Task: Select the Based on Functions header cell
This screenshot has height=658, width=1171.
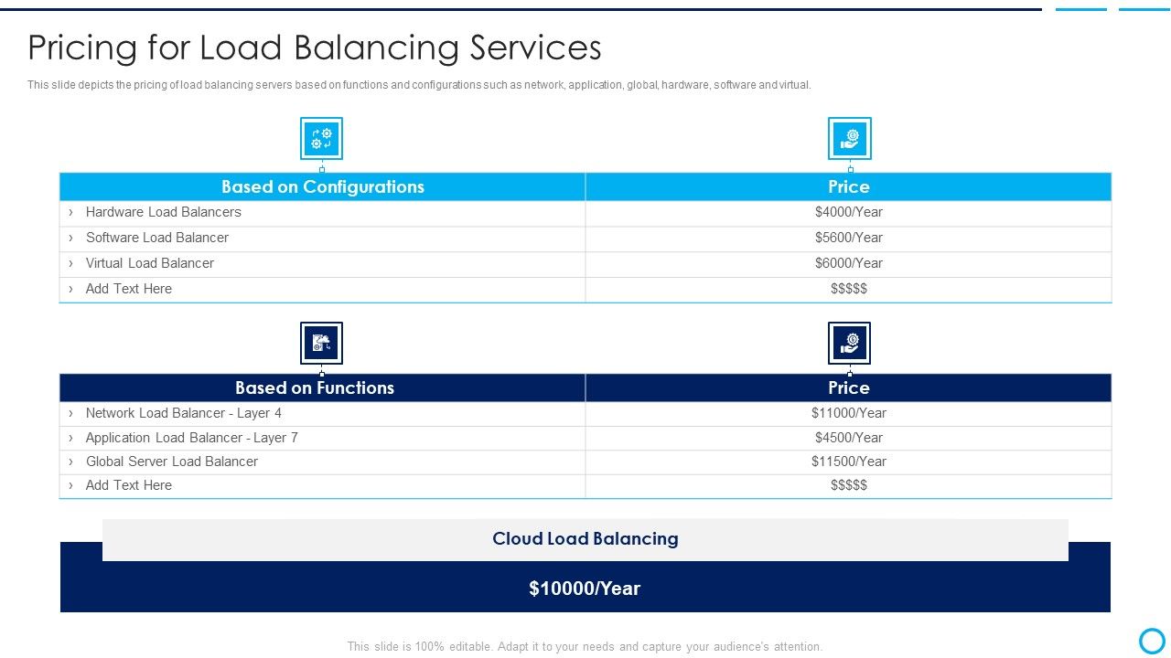Action: click(314, 387)
